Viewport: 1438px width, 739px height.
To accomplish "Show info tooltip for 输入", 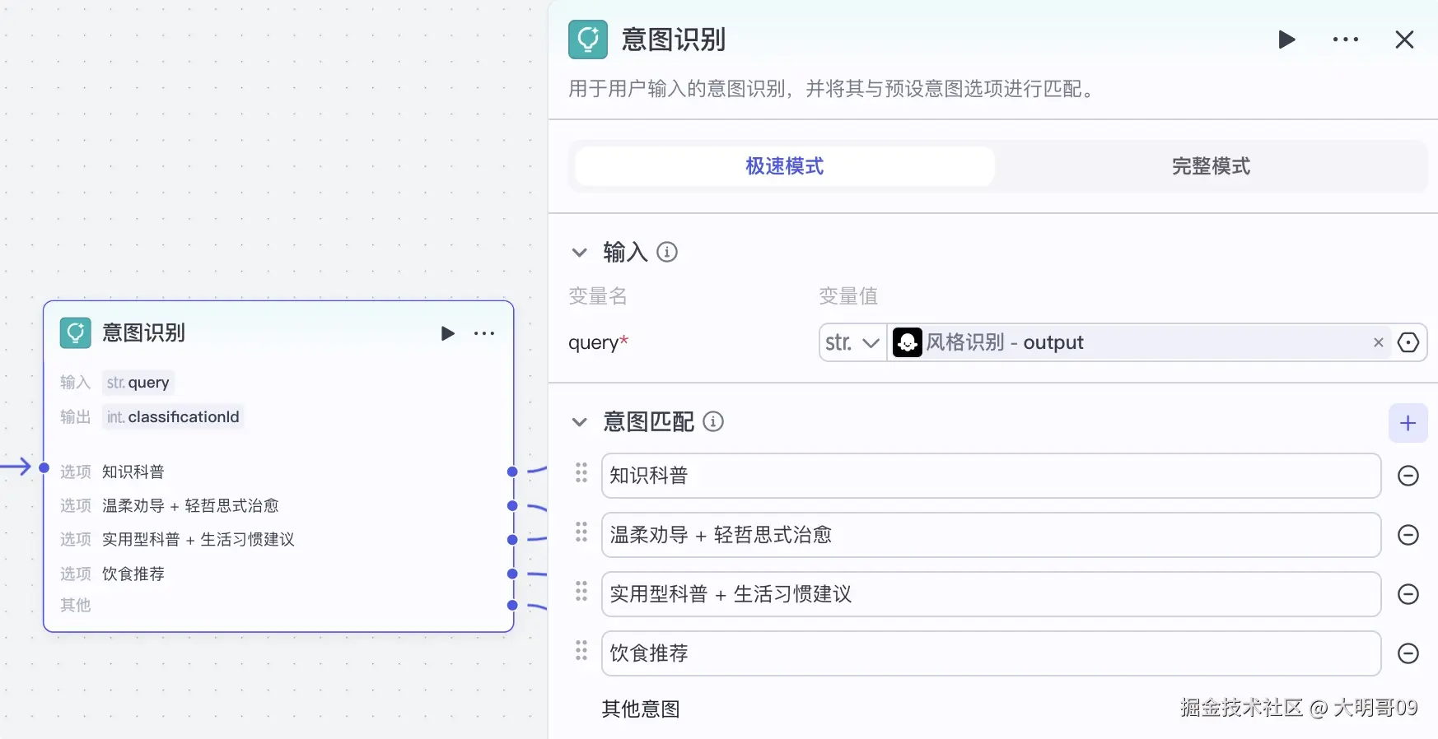I will pos(667,252).
